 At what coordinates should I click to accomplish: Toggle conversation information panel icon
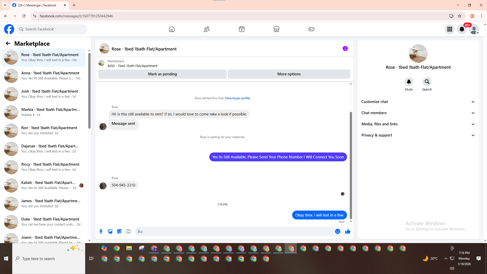click(345, 48)
